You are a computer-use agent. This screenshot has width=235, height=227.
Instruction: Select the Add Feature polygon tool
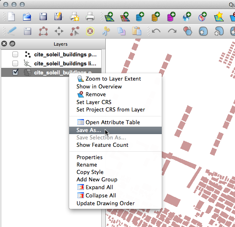[43, 31]
